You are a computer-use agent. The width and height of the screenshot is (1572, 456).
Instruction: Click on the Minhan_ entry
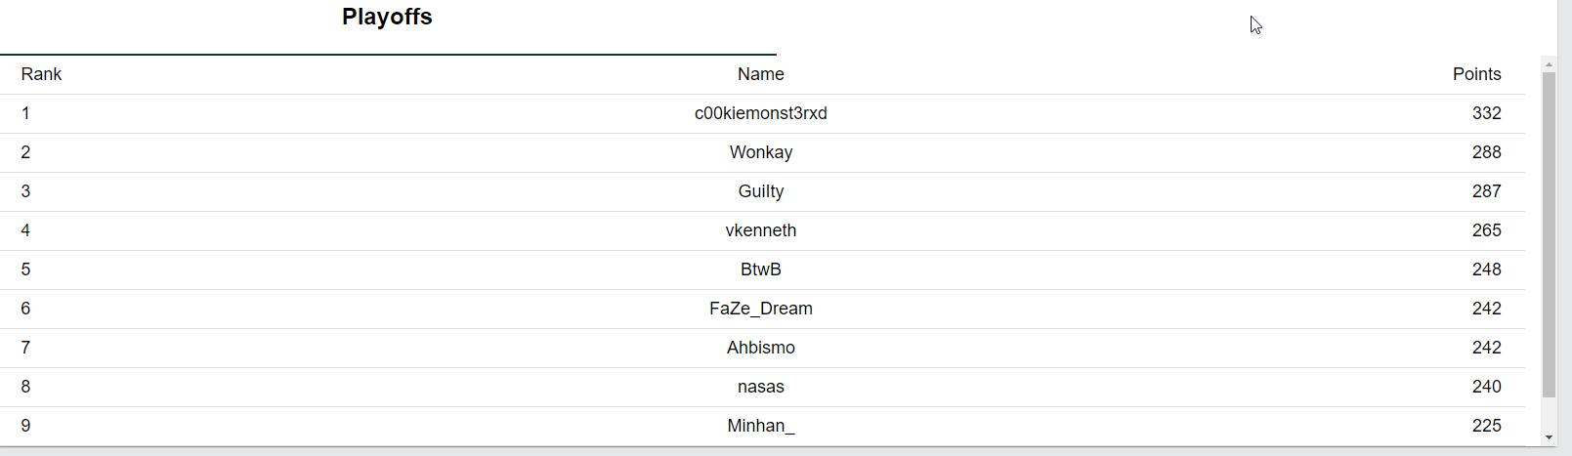[761, 426]
